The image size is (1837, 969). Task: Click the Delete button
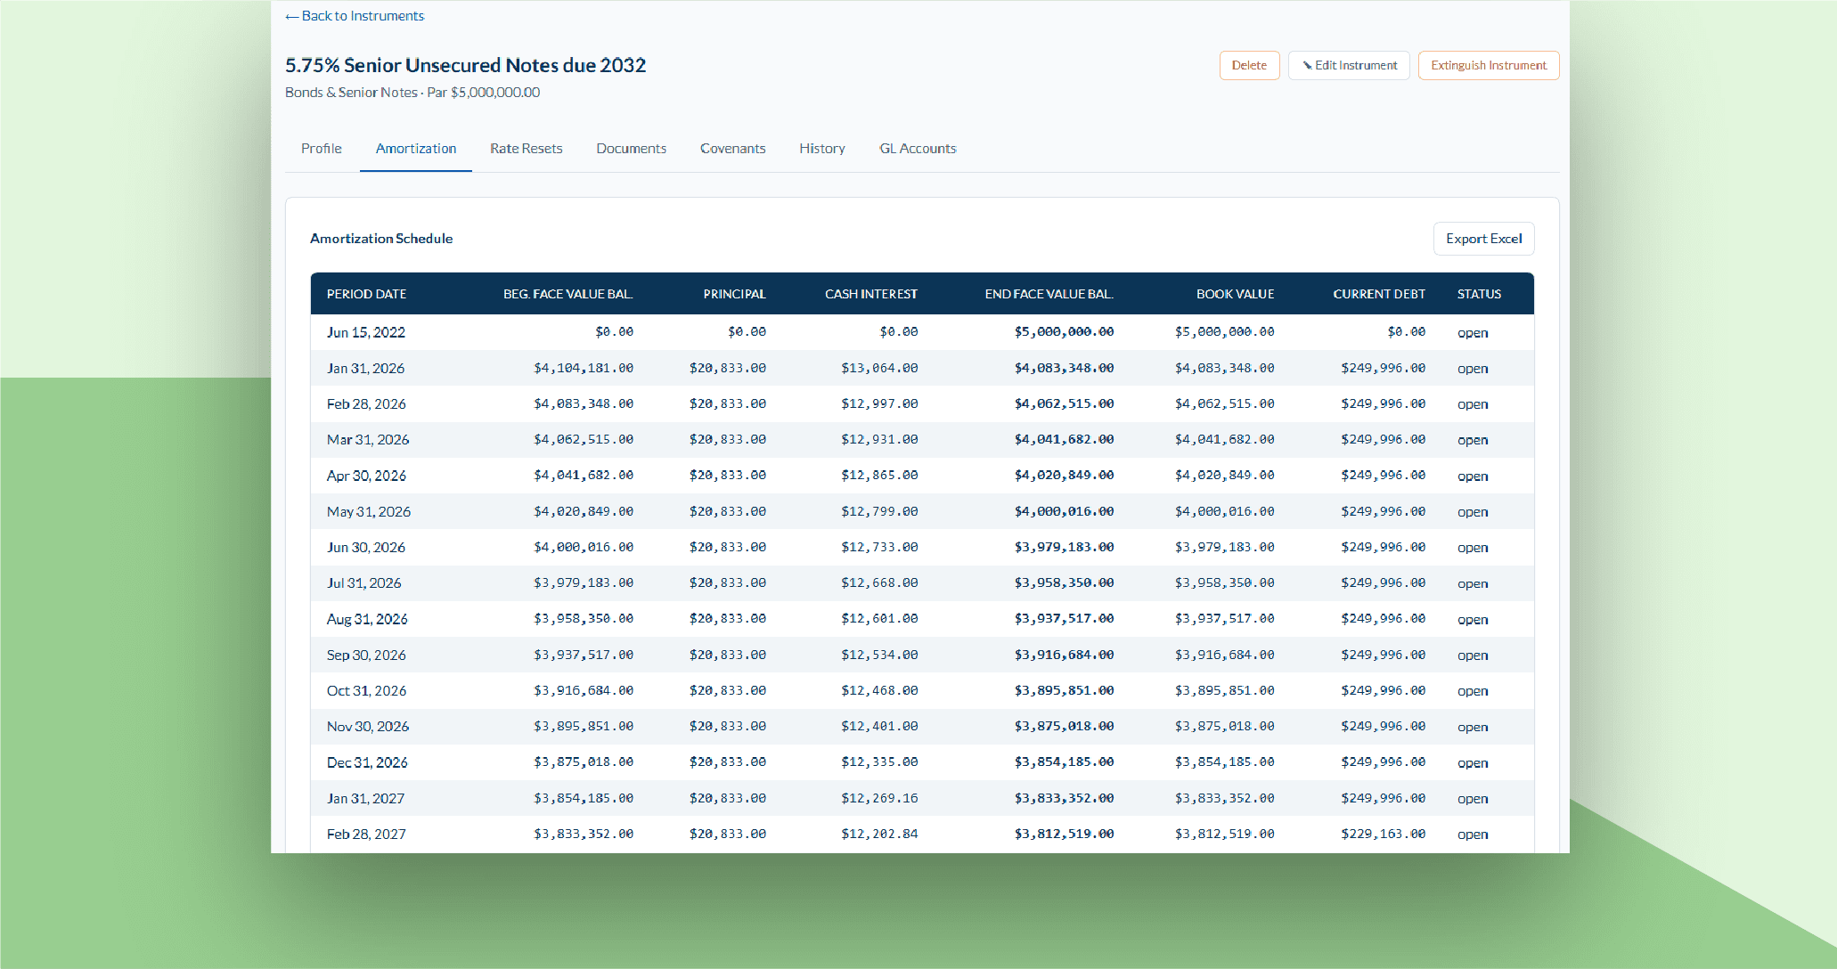(x=1249, y=66)
